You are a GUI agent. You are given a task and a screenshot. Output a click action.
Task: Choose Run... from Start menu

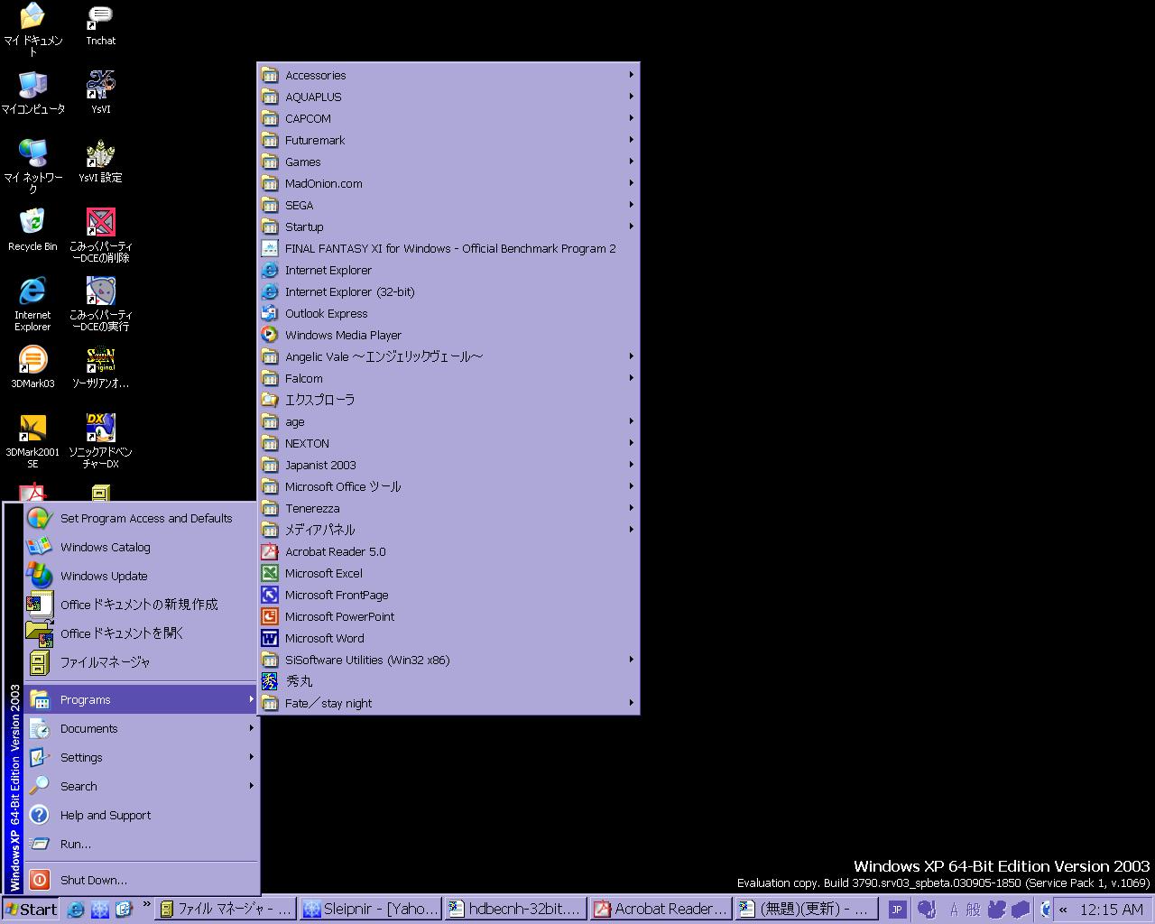pyautogui.click(x=142, y=844)
